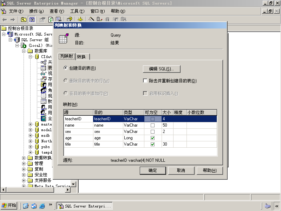Image resolution: width=281 pixels, height=211 pixels.
Task: Switch to the 转换 tab
Action: pyautogui.click(x=83, y=57)
